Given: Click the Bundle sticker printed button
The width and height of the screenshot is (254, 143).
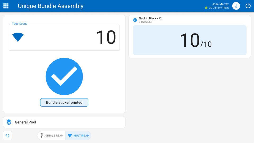Looking at the screenshot, I should coord(64,102).
